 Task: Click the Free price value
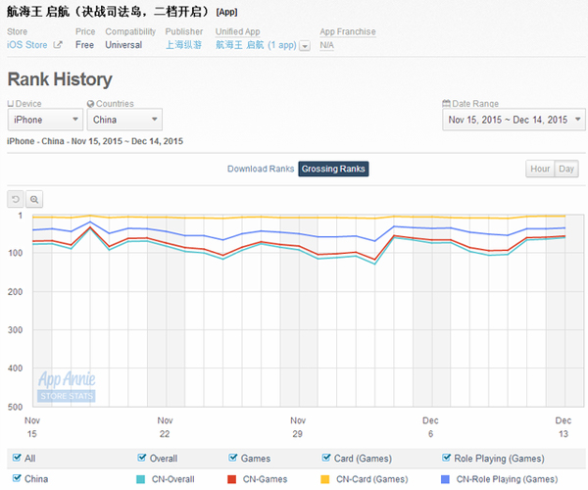click(x=84, y=45)
